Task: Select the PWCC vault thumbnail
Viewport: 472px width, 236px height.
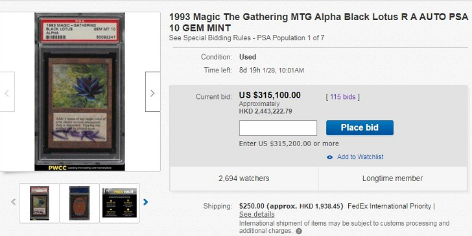Action: 119,203
